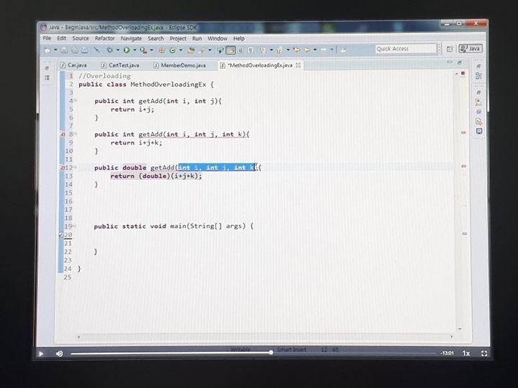This screenshot has width=518, height=388.
Task: Open dropdown next to External Tools icon
Action: 152,50
